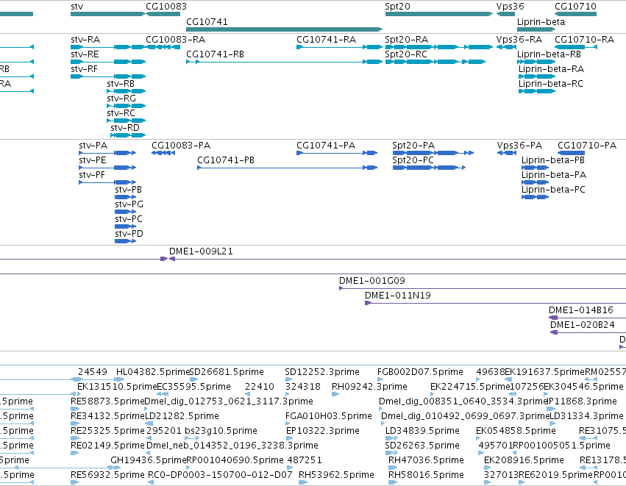The image size is (626, 486).
Task: Select the stv-PG protein feature
Action: (125, 212)
